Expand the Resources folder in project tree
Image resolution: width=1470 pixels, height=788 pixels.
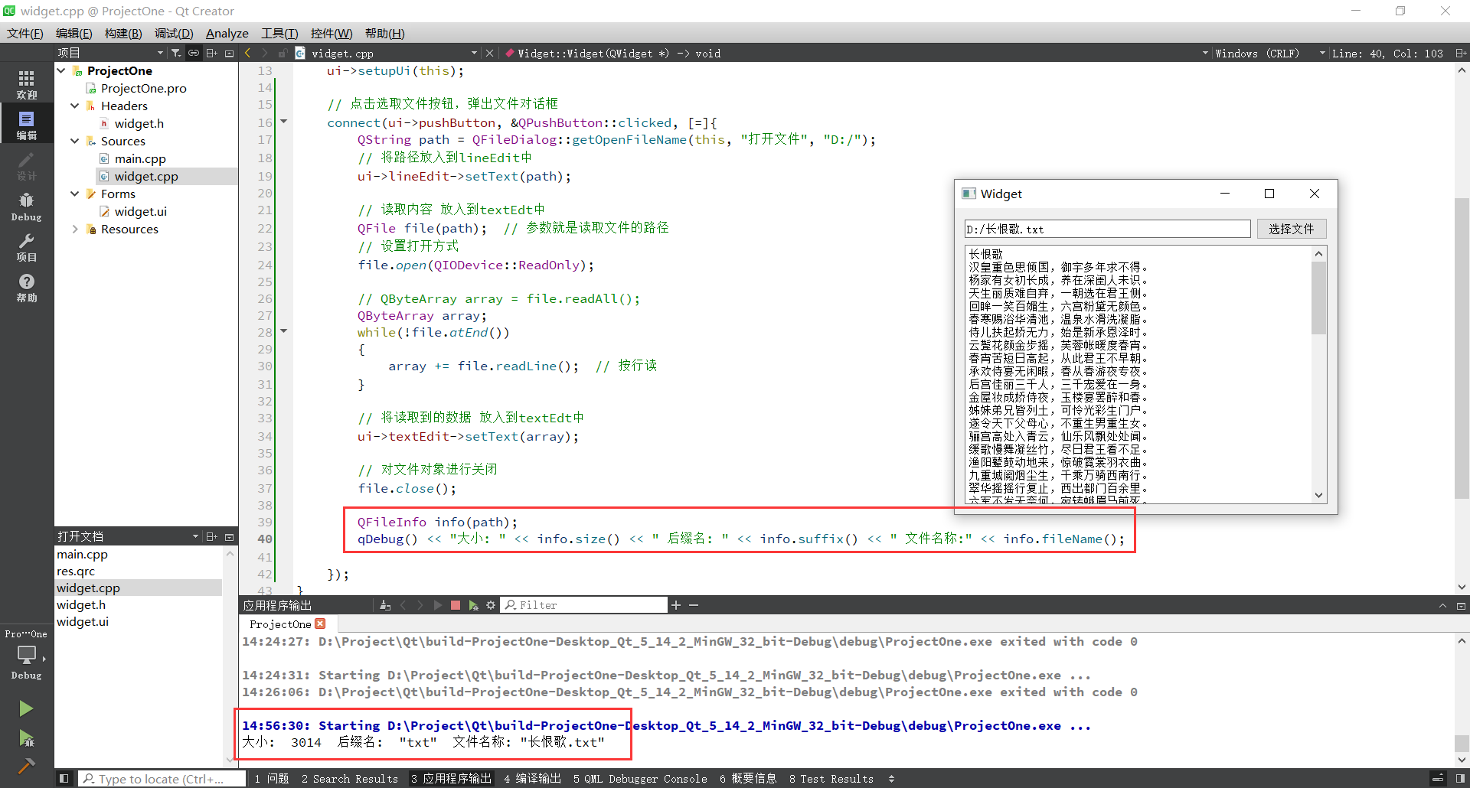pyautogui.click(x=75, y=230)
